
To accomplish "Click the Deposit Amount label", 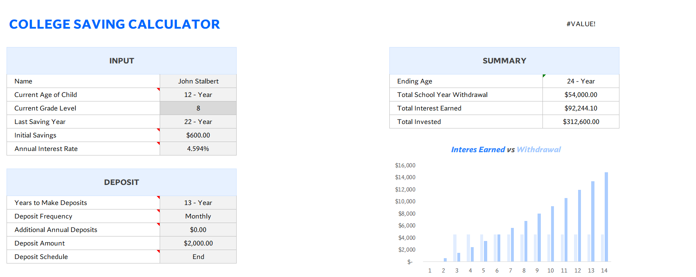I will [40, 243].
